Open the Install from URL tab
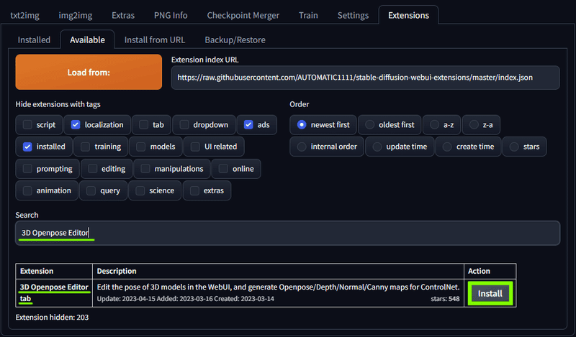This screenshot has width=576, height=337. 155,40
